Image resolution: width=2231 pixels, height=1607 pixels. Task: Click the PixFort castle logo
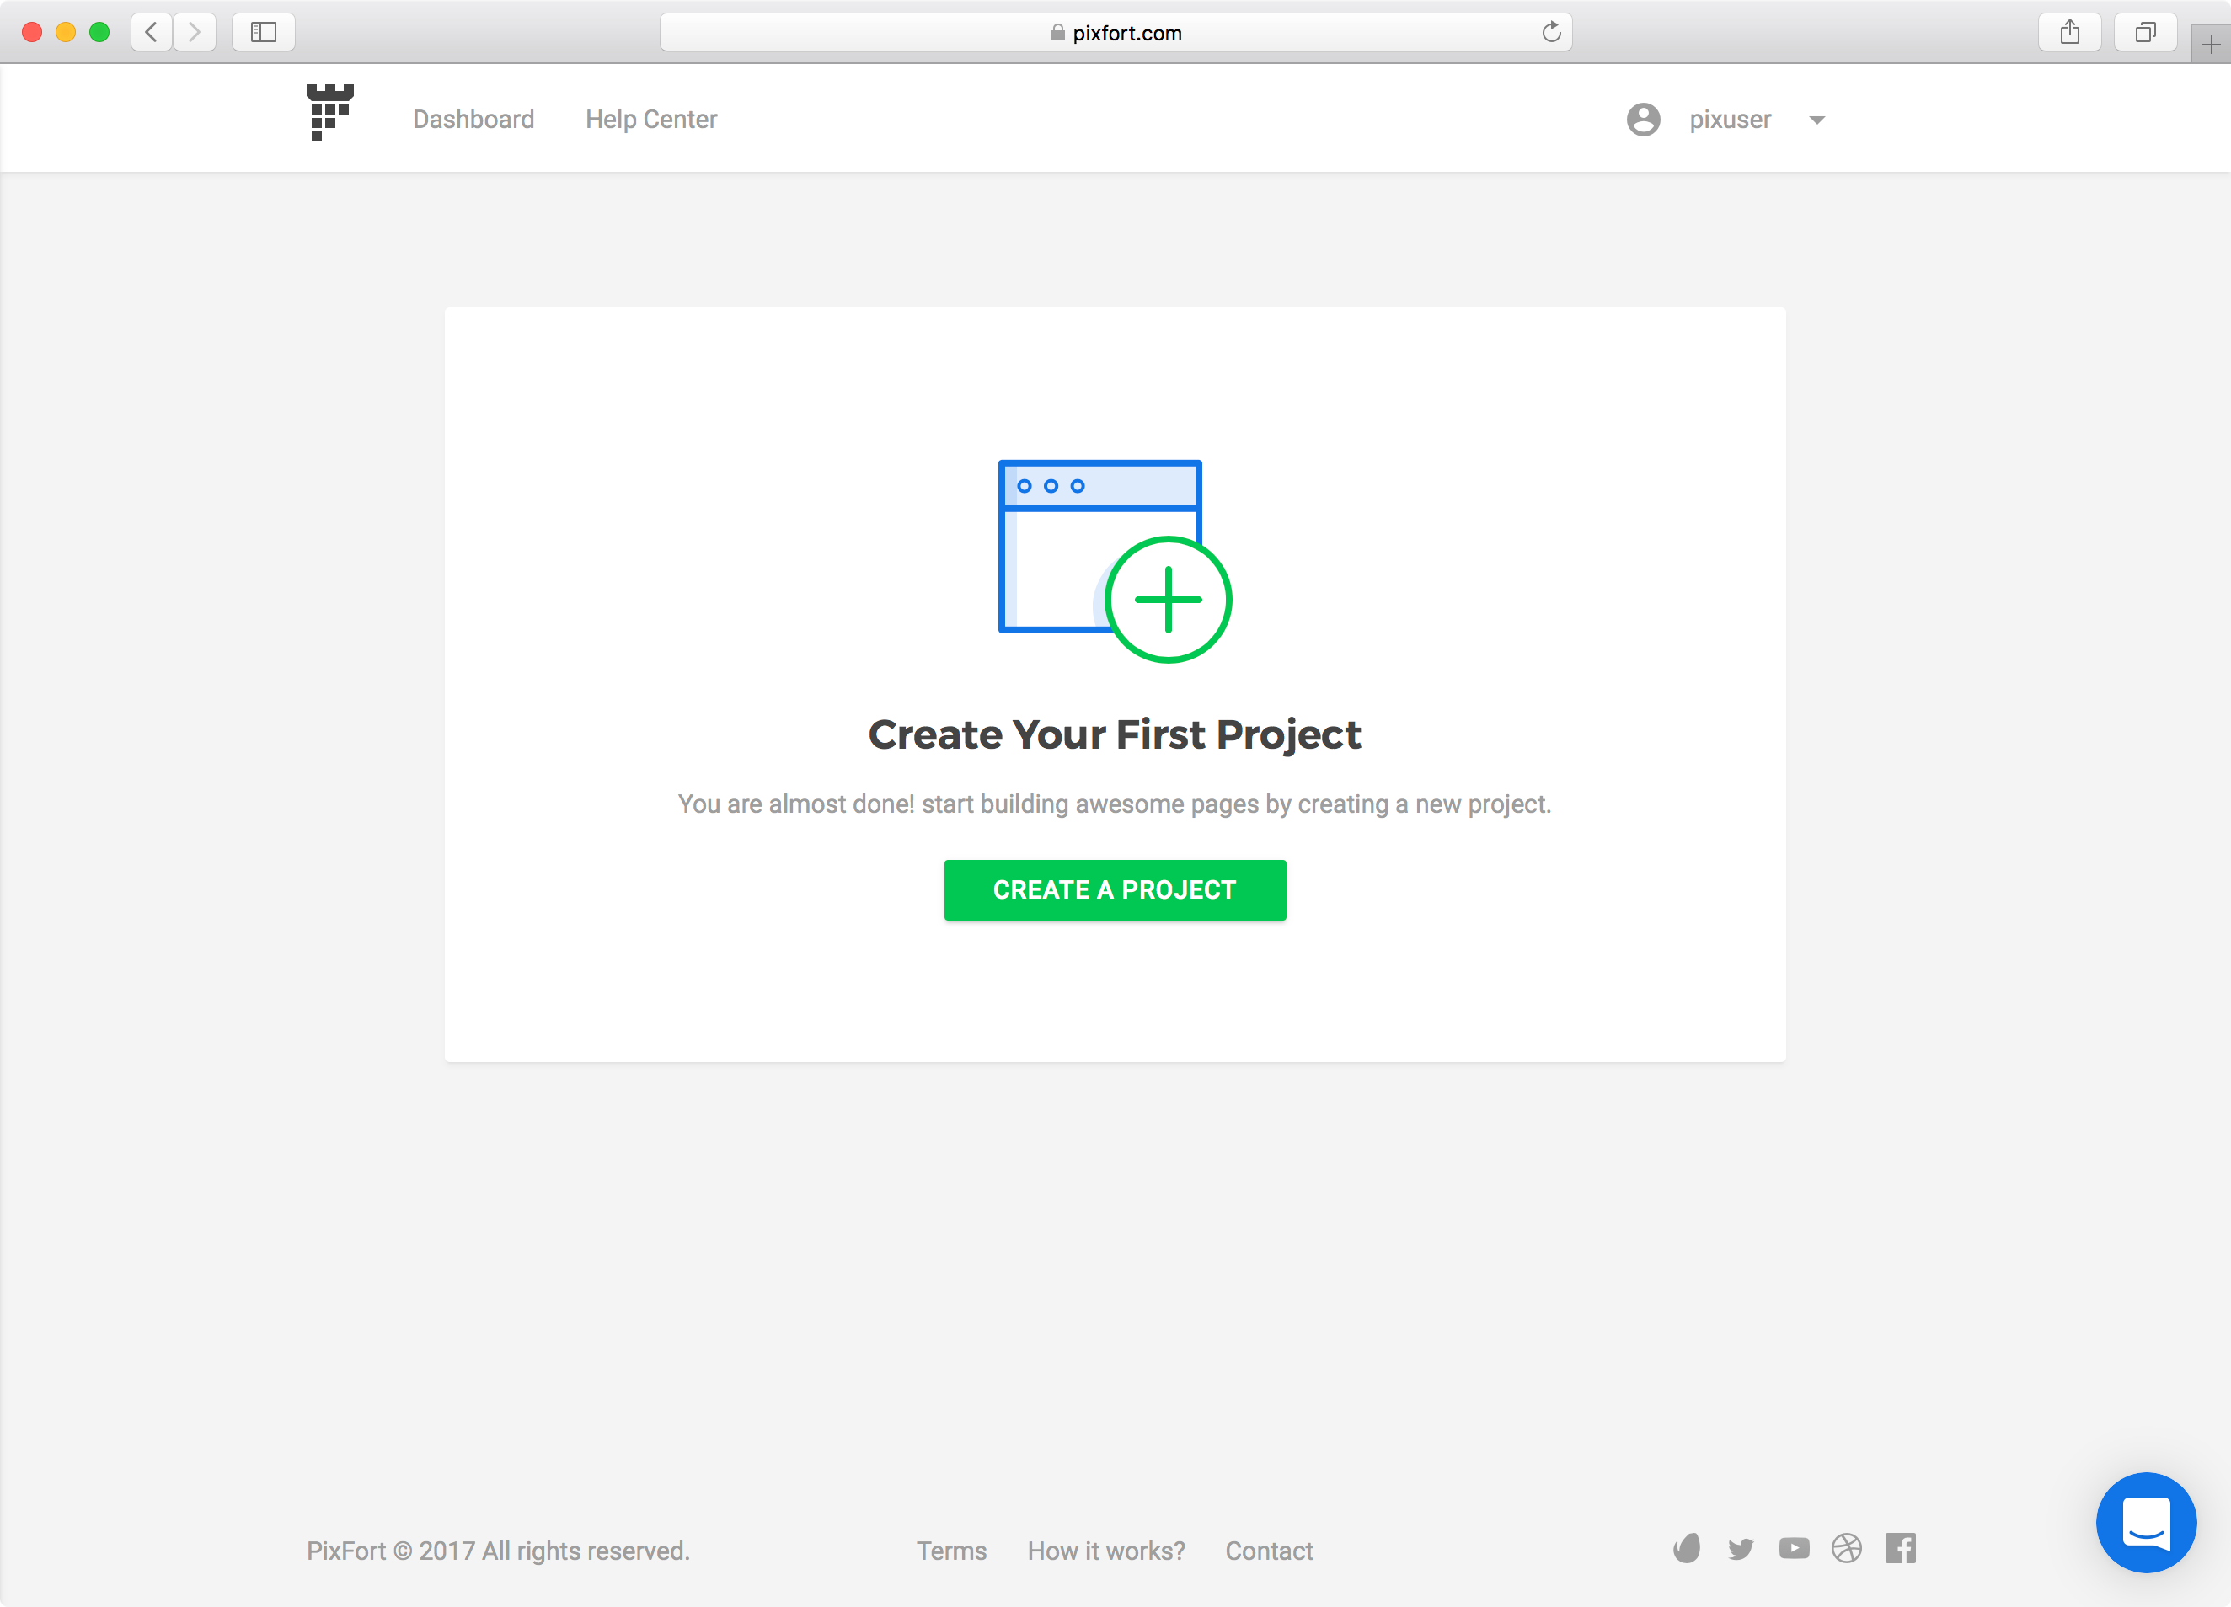click(329, 113)
